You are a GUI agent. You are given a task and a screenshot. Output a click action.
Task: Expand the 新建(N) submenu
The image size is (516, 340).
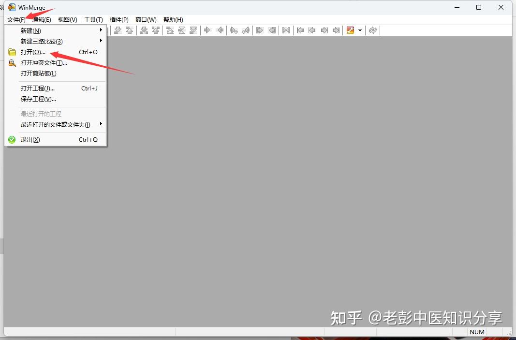coord(31,30)
